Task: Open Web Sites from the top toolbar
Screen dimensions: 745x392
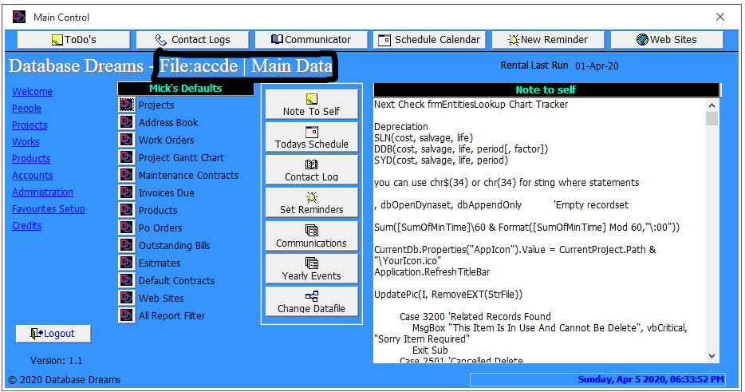Action: (667, 40)
